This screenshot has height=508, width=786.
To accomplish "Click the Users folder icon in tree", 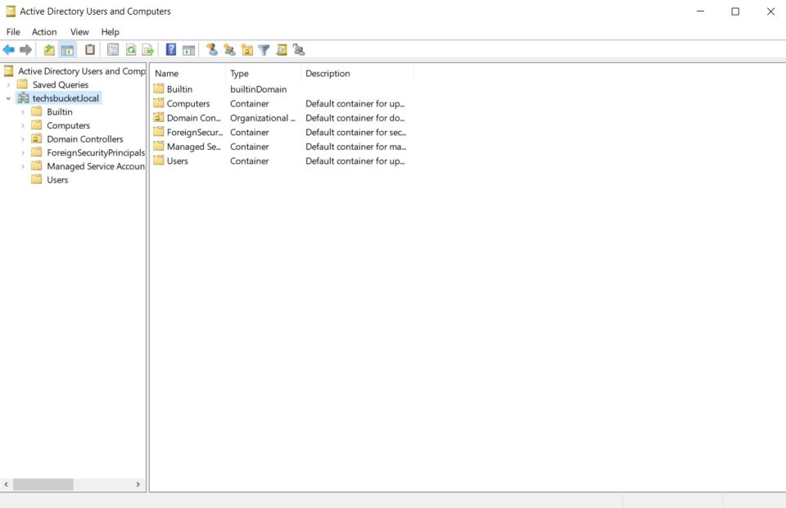I will [37, 179].
